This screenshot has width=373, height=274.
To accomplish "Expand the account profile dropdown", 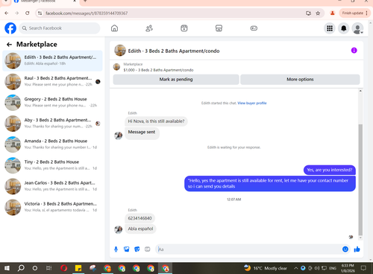I will click(x=357, y=28).
